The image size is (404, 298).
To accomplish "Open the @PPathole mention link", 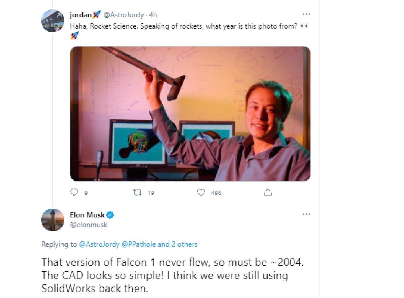I will [139, 244].
